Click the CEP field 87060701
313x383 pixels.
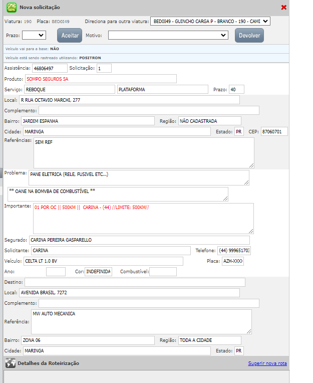point(274,131)
